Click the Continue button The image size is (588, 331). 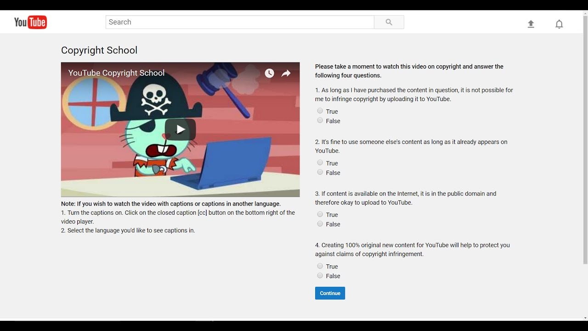[330, 293]
